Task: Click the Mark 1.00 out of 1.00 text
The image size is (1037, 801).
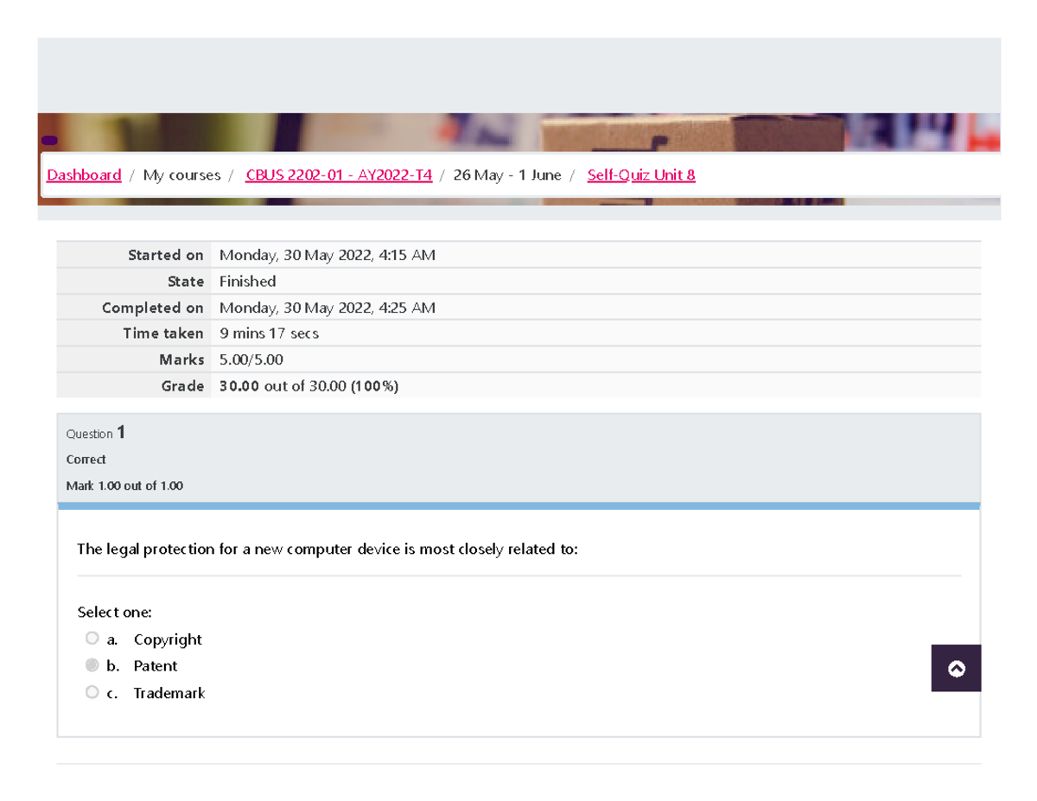Action: pos(124,486)
